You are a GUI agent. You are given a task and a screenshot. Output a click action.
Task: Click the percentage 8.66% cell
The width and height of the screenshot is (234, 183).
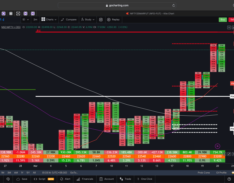pyautogui.click(x=157, y=160)
